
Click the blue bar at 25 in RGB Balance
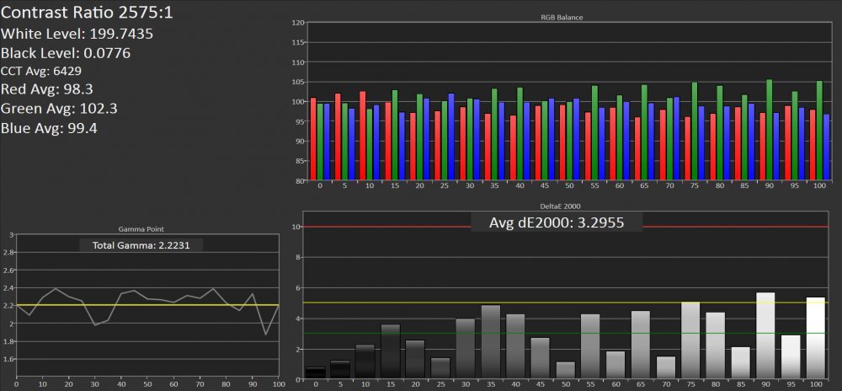tap(451, 137)
